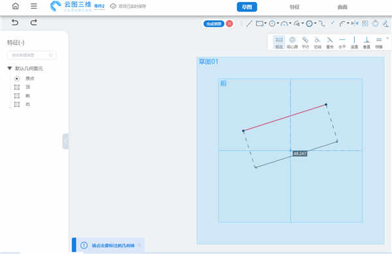Screen dimensions: 392x254
Task: Click the dimension value box 88.267
Action: [300, 153]
